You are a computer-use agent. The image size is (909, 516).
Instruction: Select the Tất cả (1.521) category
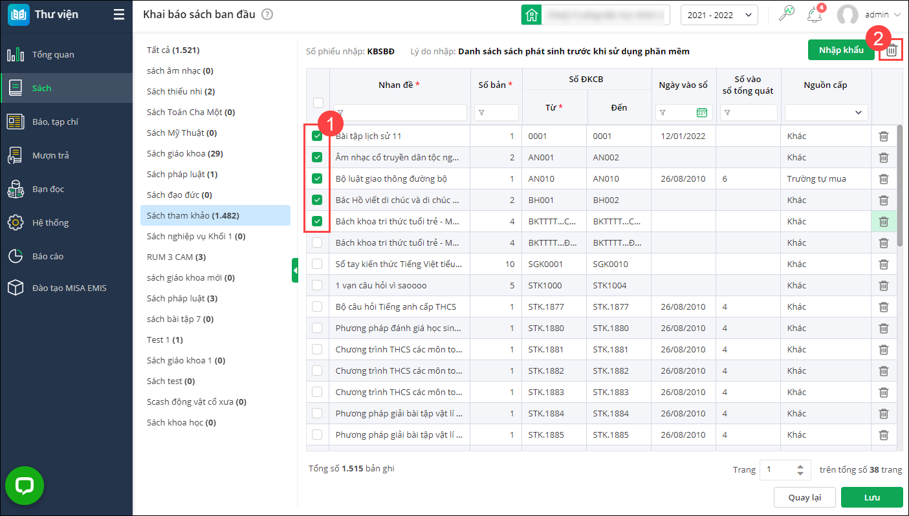click(215, 50)
